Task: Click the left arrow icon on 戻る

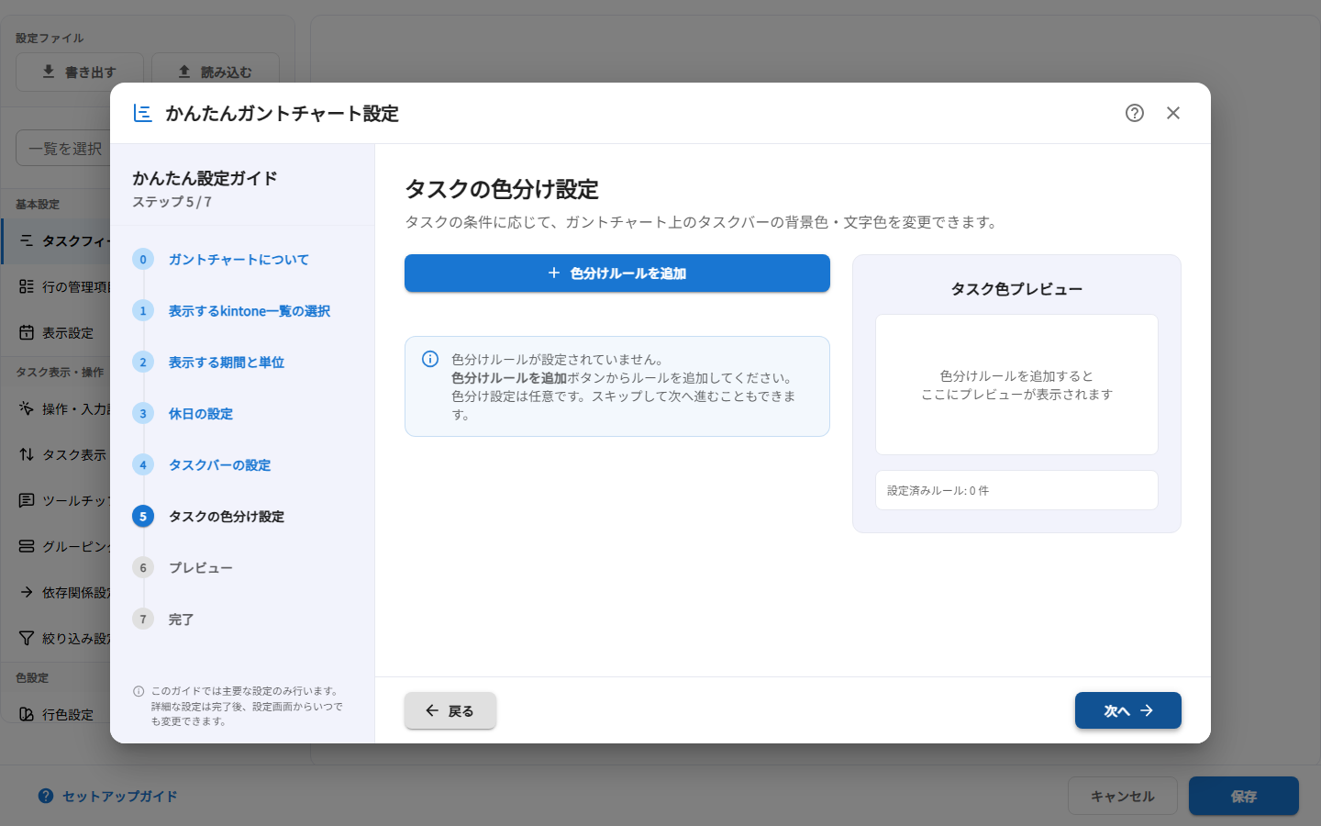Action: pyautogui.click(x=432, y=710)
